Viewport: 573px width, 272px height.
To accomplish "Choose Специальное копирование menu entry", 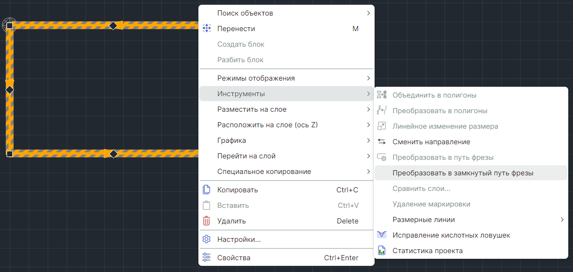I will 264,172.
